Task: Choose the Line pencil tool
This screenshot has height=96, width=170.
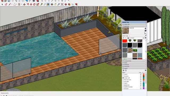Action: [10, 4]
